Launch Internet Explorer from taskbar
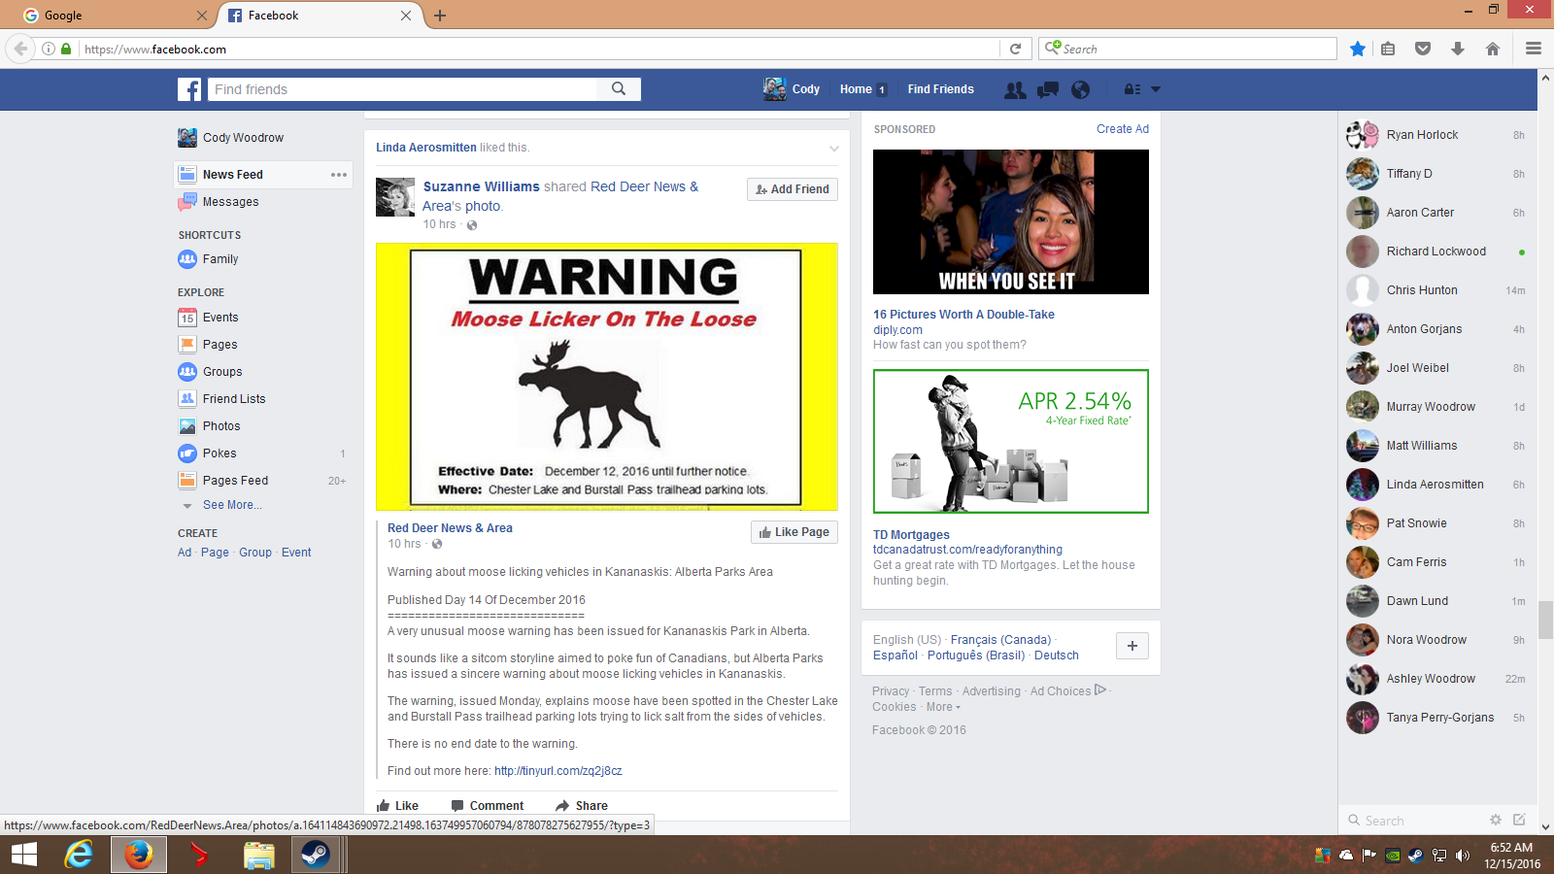Screen dimensions: 1554x874 [79, 855]
